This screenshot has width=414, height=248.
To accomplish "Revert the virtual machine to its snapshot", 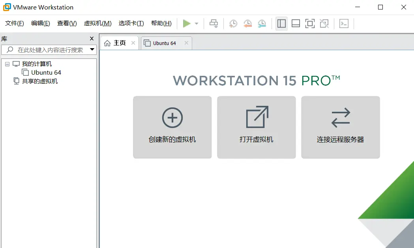I will pyautogui.click(x=248, y=24).
